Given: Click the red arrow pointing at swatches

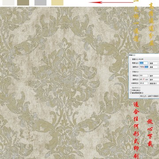Looking at the screenshot, I should [x=111, y=2].
